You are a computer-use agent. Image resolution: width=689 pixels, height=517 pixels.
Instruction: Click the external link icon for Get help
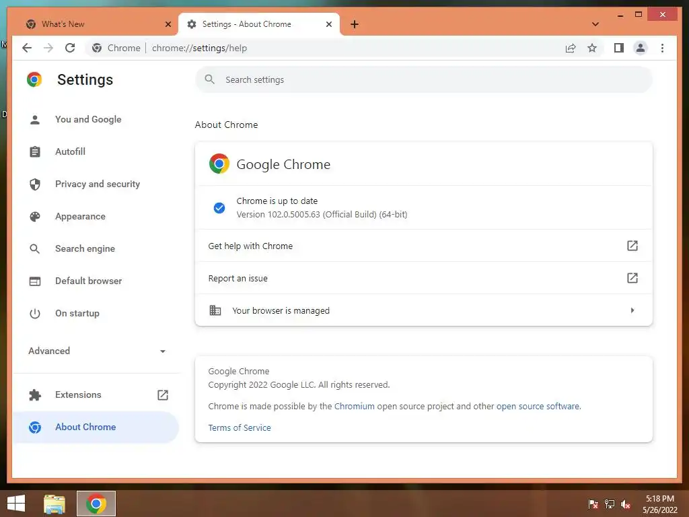pos(632,246)
